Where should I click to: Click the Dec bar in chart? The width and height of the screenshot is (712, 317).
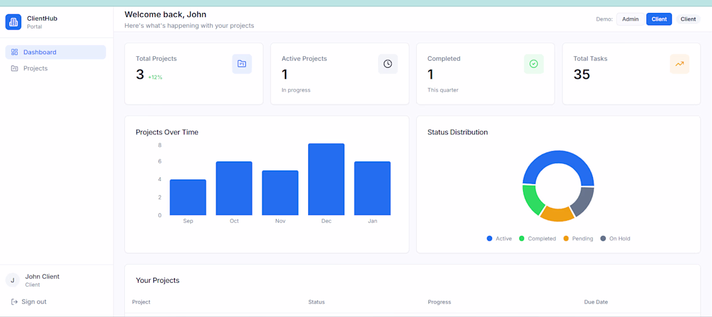click(326, 179)
